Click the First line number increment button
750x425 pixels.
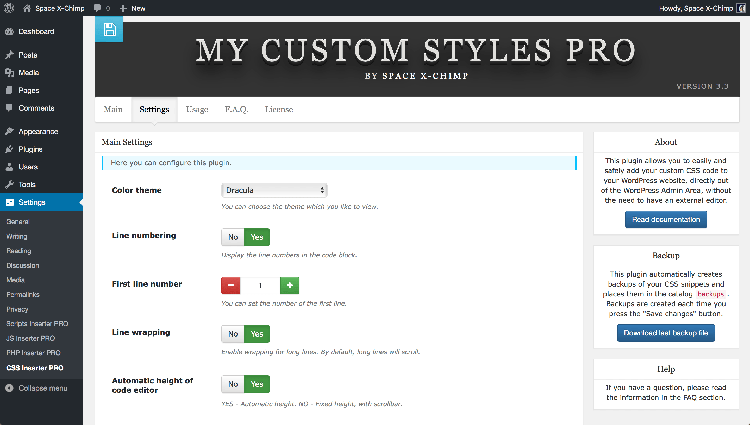coord(289,285)
